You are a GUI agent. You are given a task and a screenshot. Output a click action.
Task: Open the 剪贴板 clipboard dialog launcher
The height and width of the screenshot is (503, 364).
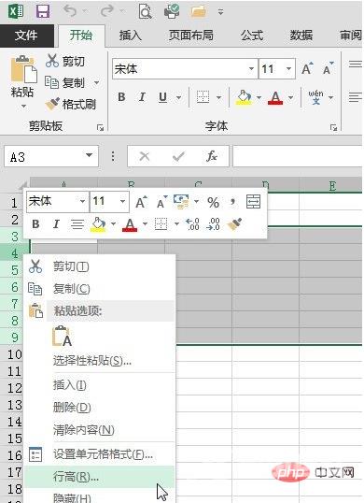pos(100,128)
